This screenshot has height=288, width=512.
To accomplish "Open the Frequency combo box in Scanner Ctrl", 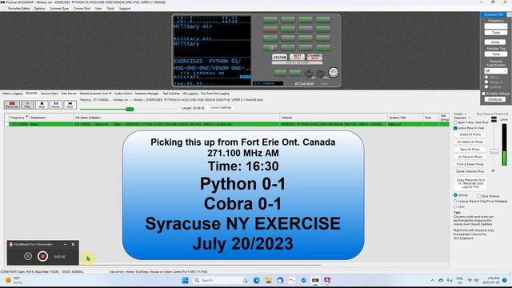I will [496, 26].
